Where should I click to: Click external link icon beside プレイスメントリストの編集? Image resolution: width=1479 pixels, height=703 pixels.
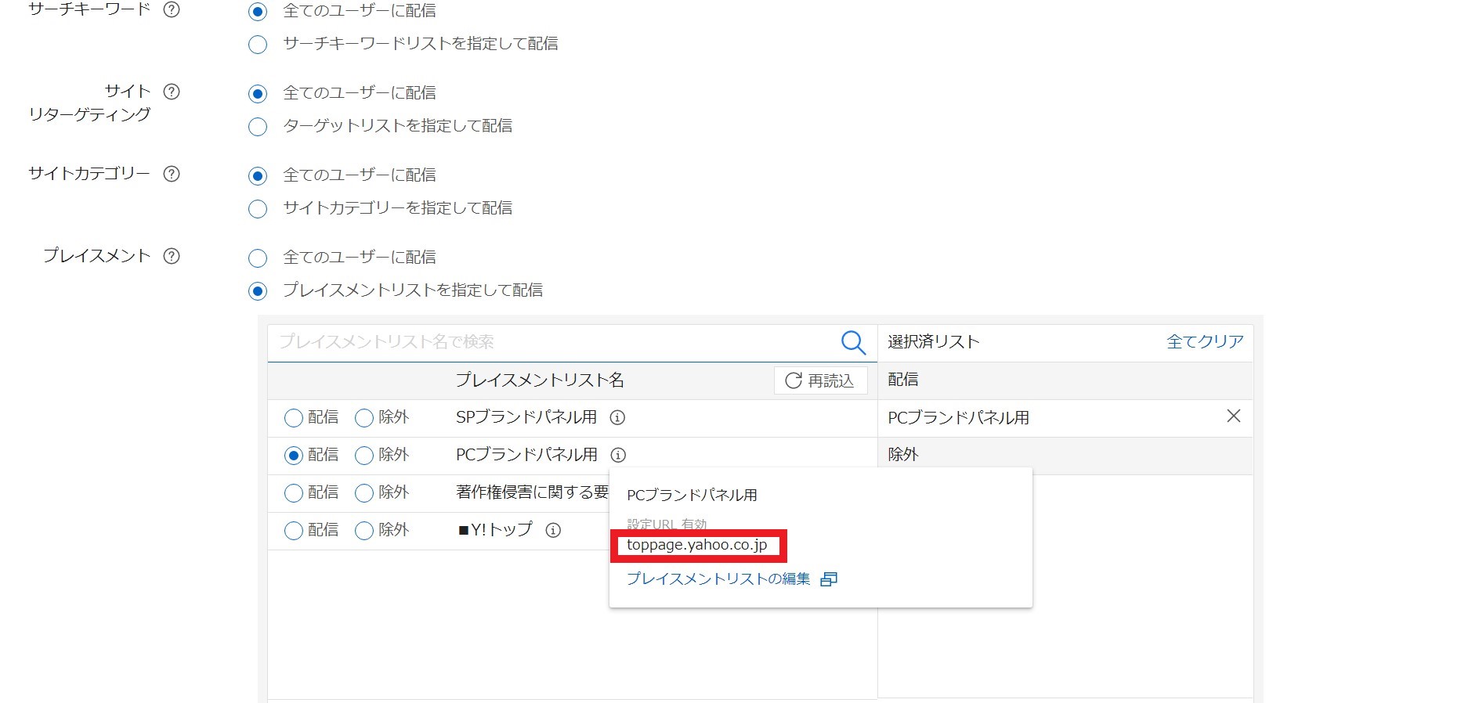[829, 579]
